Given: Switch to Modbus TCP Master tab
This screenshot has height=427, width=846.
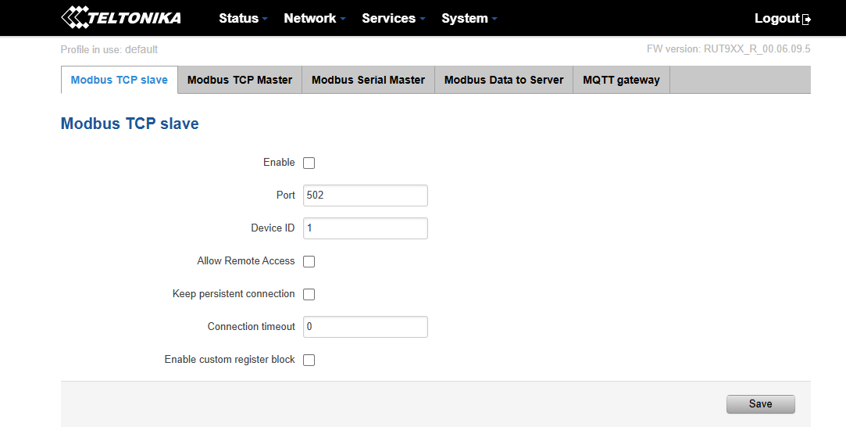Looking at the screenshot, I should [240, 80].
